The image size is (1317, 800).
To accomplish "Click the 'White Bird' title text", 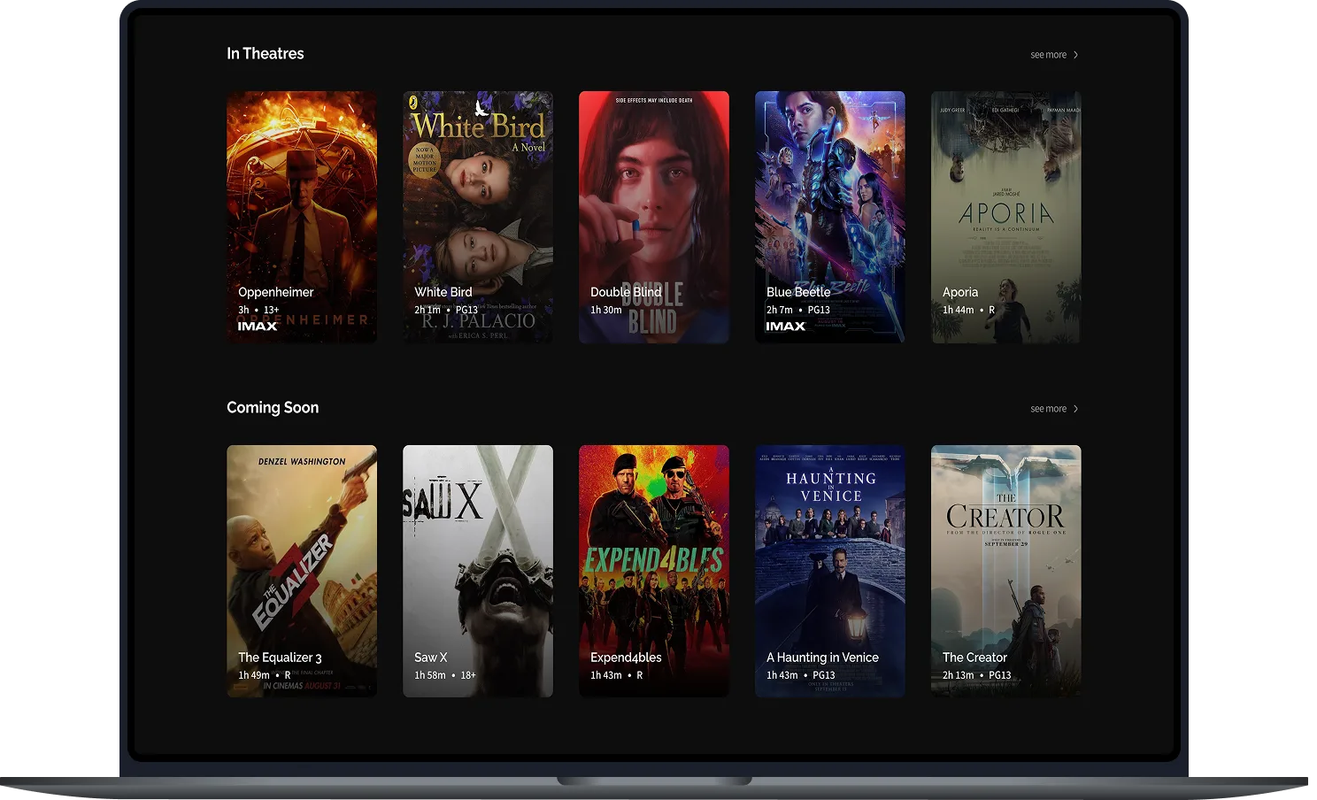I will coord(443,292).
